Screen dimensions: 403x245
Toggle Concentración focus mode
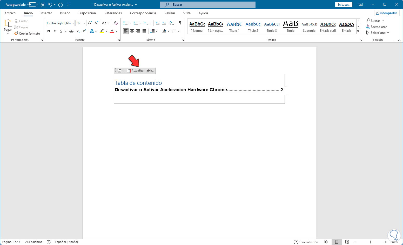click(306, 242)
